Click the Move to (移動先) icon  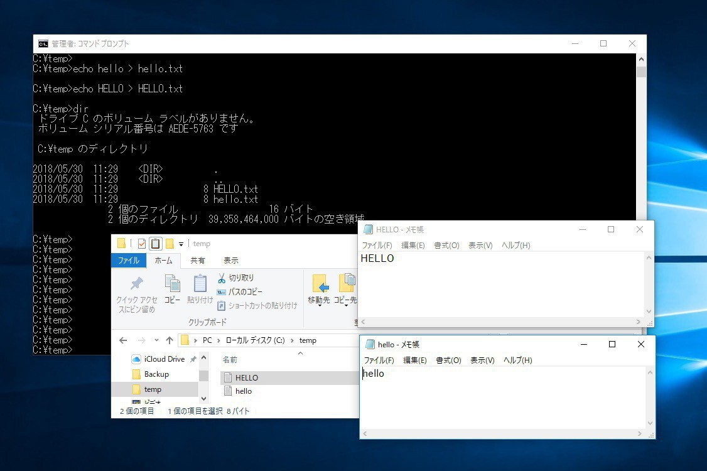coord(320,284)
